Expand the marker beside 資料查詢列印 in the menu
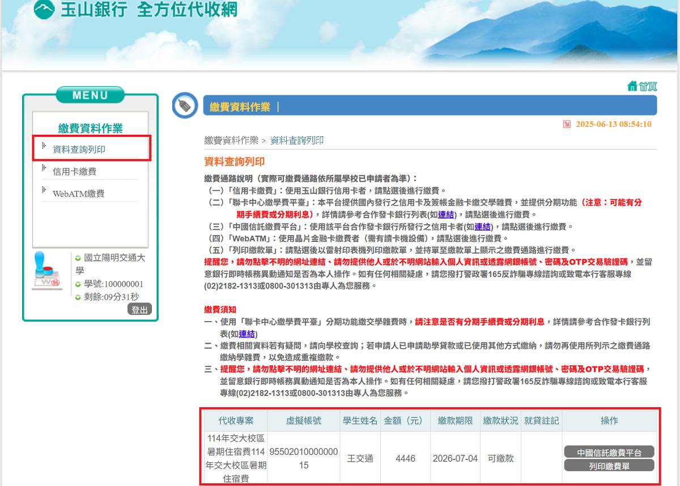The image size is (680, 486). (44, 146)
